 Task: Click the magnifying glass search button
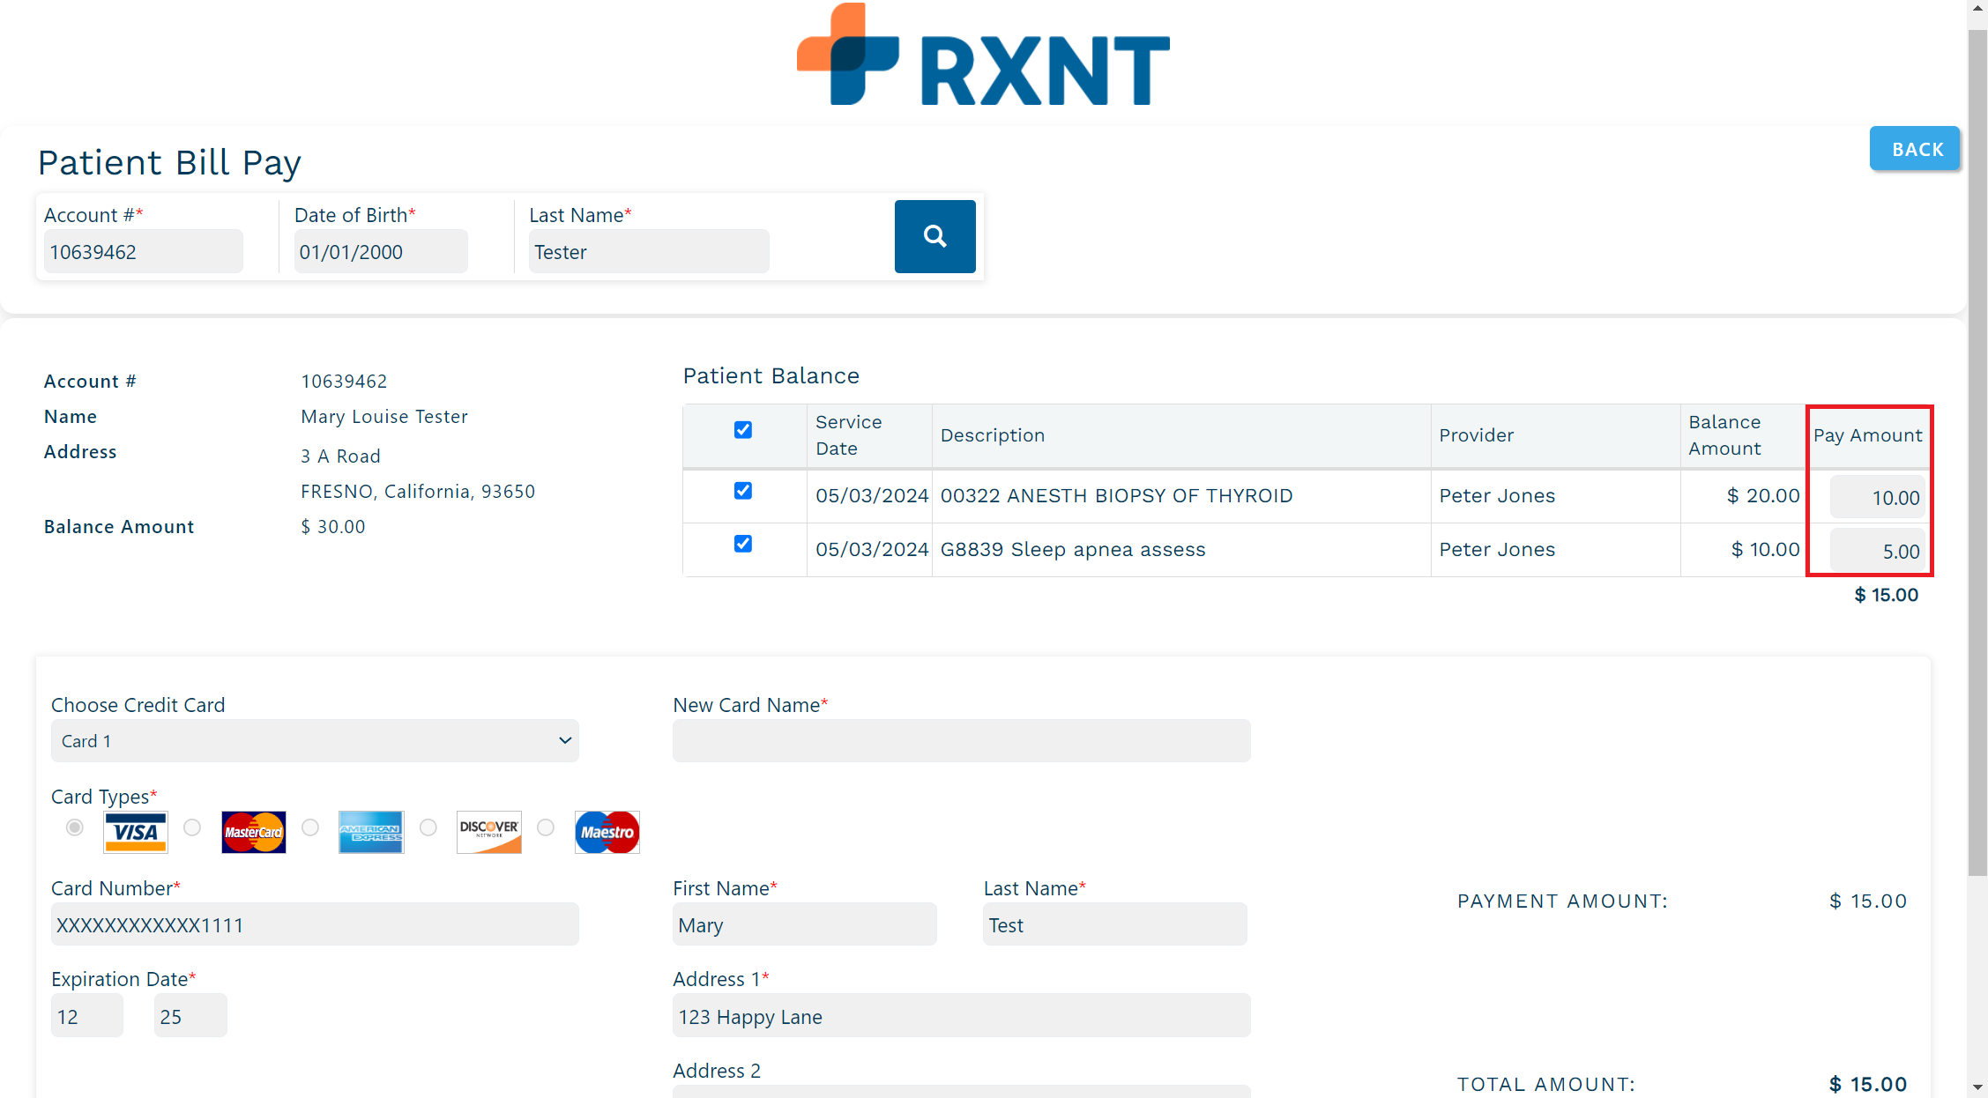934,236
